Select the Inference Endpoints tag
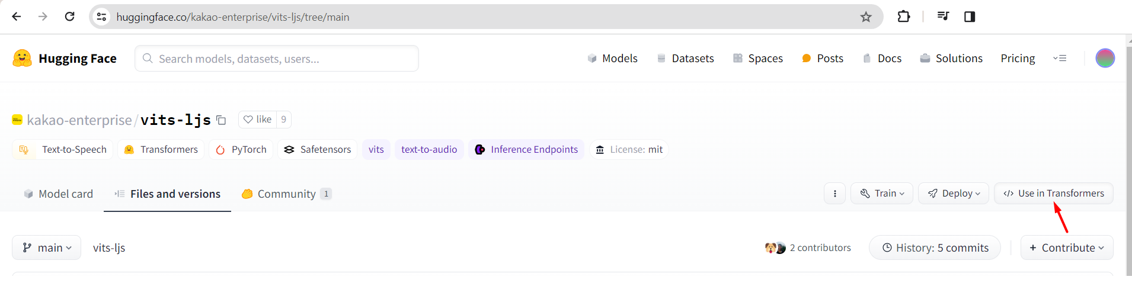1132x283 pixels. (526, 149)
